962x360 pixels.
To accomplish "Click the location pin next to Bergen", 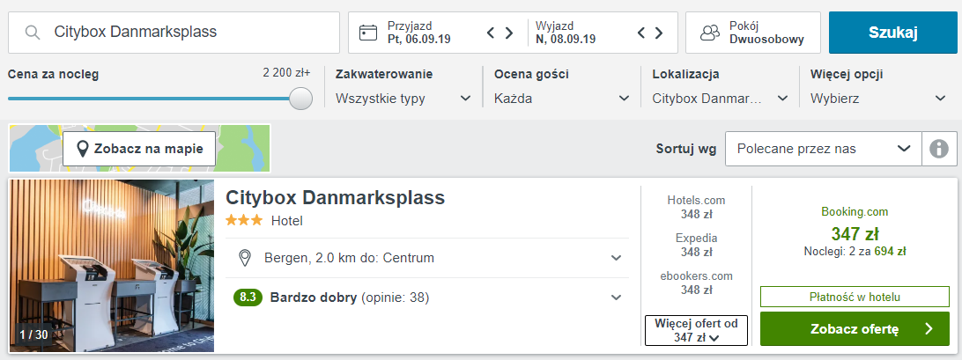I will [245, 258].
